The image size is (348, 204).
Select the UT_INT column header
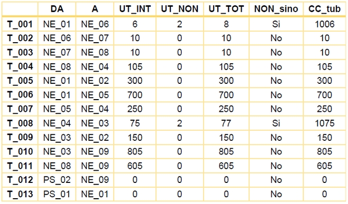pos(135,9)
